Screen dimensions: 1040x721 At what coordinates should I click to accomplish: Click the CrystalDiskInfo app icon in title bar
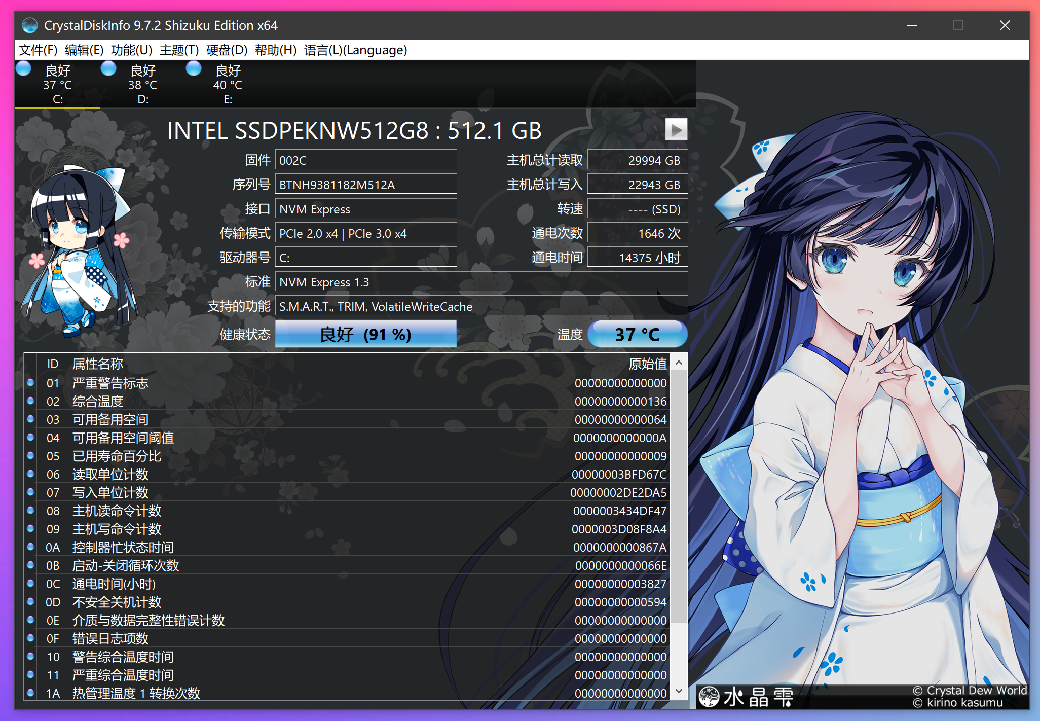30,25
